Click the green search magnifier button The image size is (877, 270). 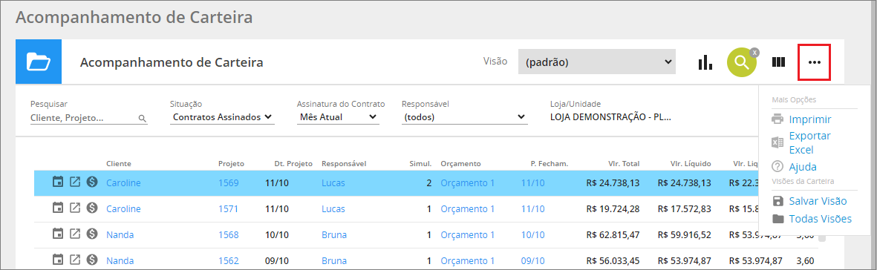pyautogui.click(x=742, y=62)
